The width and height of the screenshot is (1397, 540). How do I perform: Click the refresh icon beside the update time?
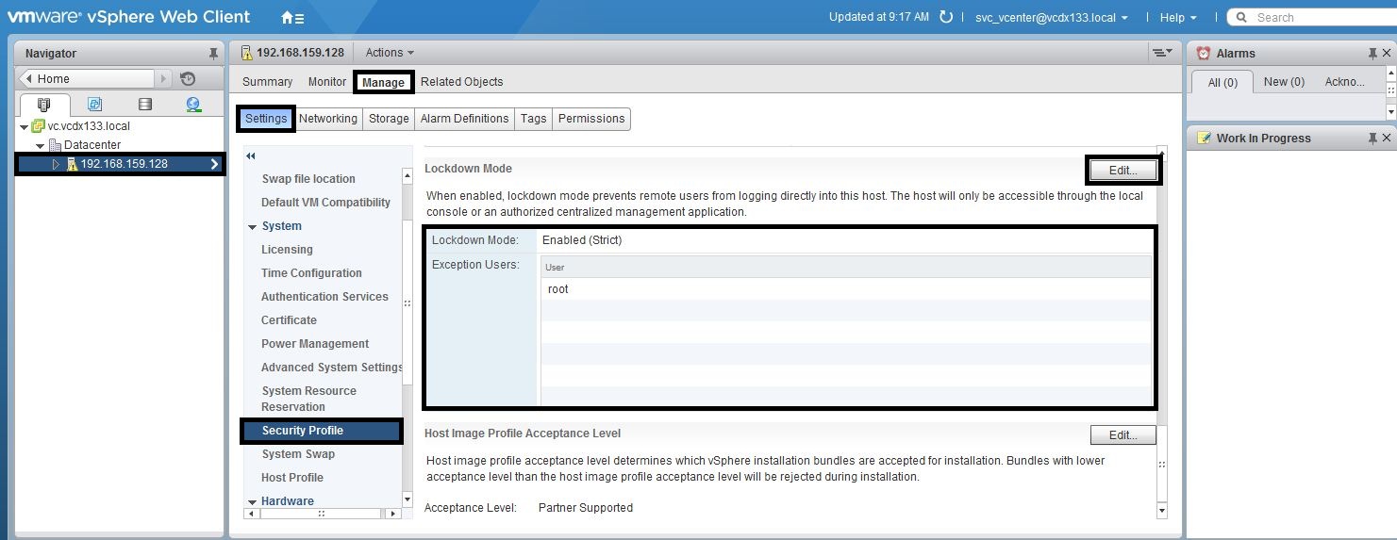[946, 17]
